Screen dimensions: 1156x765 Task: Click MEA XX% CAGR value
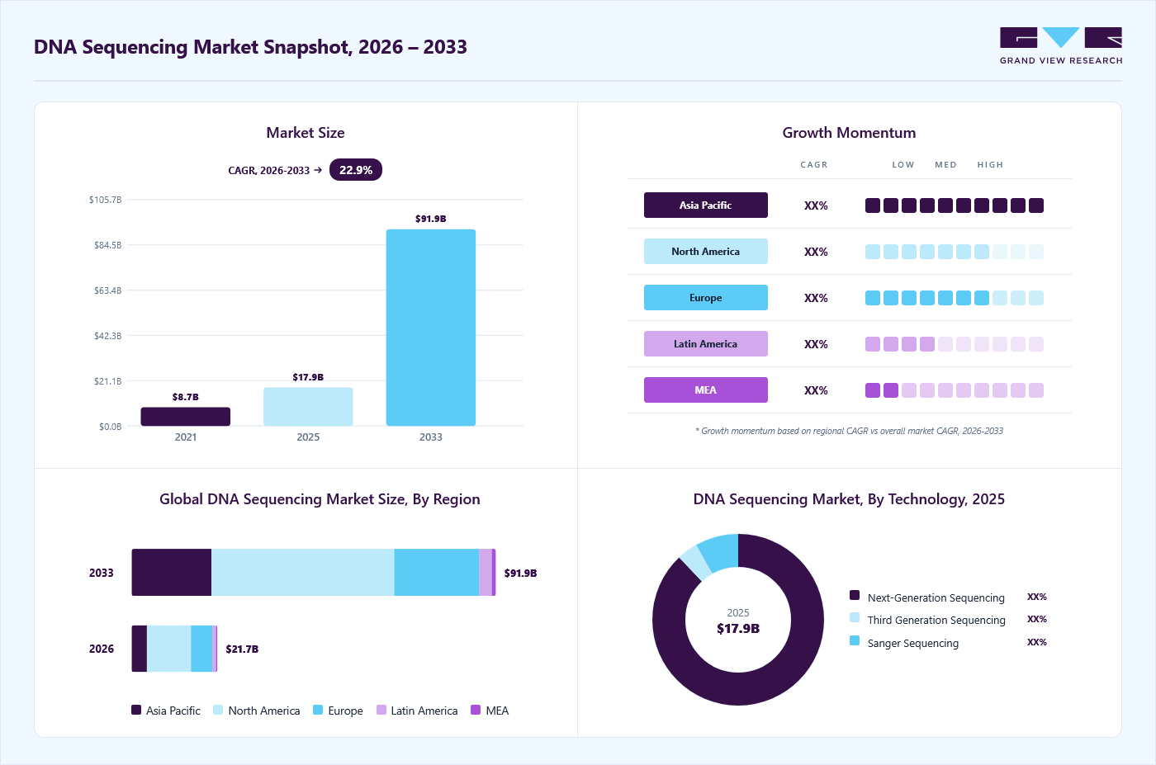coord(816,390)
